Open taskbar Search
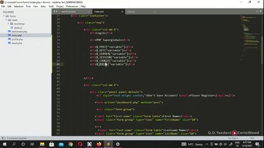 click(x=14, y=144)
